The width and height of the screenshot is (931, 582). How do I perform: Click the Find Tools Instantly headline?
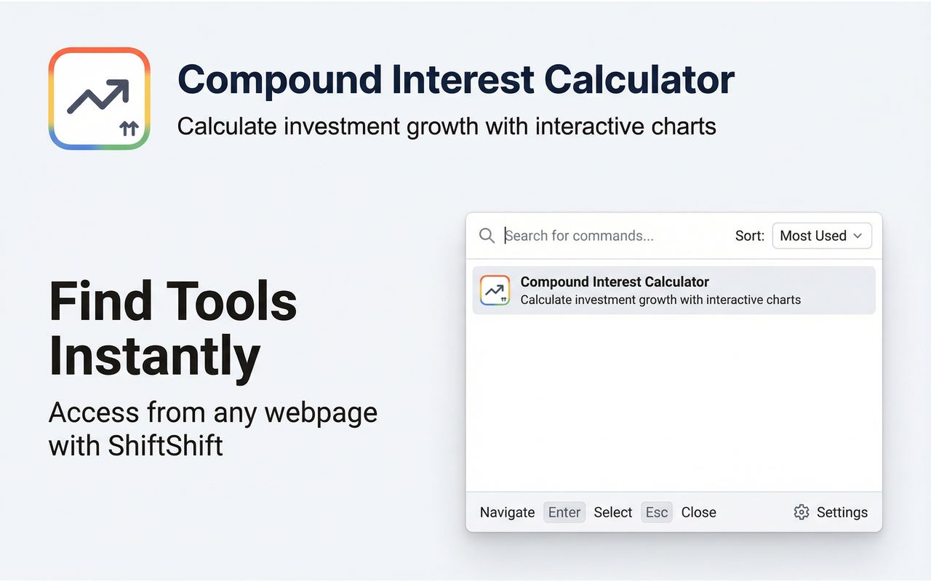pos(173,329)
